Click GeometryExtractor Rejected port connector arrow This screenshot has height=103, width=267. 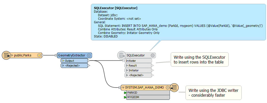[89, 66]
